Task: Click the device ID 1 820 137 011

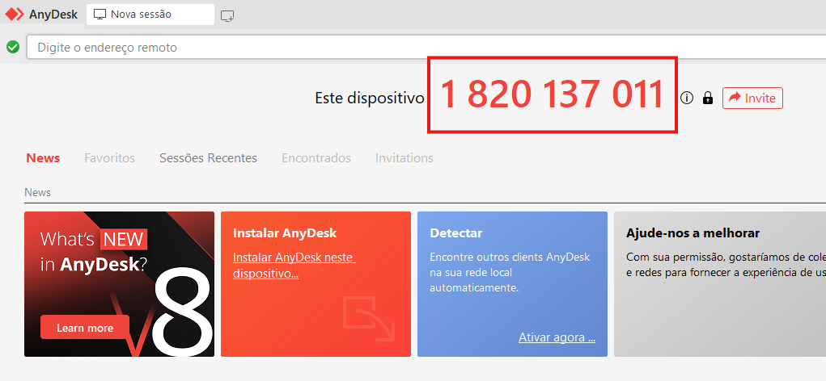Action: point(553,96)
